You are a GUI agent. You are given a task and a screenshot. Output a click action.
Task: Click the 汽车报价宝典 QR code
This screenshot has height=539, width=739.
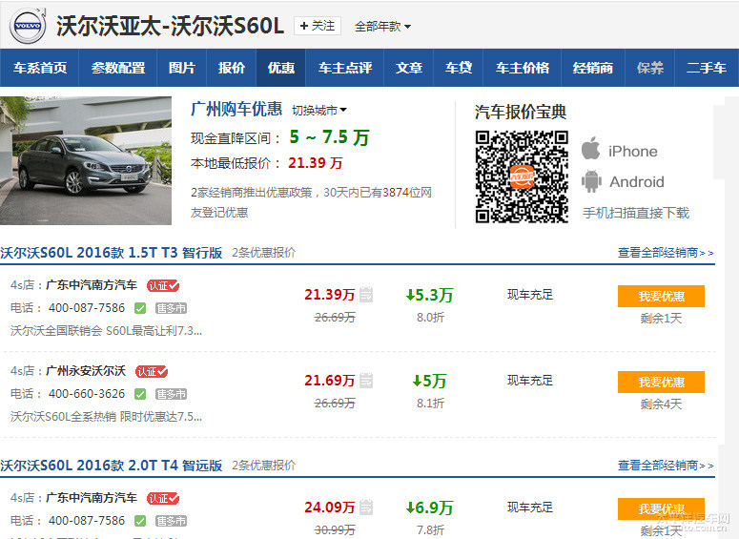[522, 176]
